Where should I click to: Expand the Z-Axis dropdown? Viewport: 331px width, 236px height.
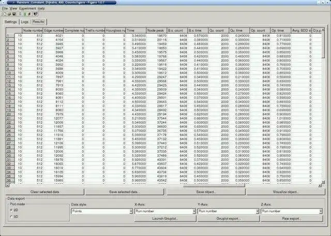click(x=292, y=211)
